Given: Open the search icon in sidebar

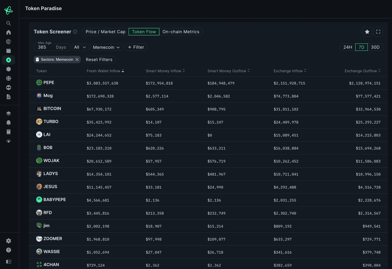Looking at the screenshot, I should pyautogui.click(x=9, y=23).
